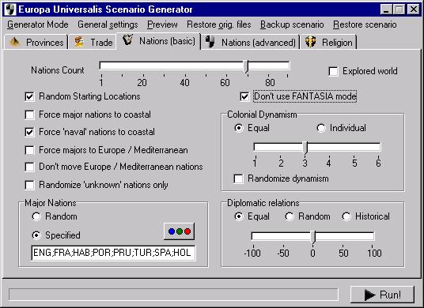
Task: Click Restore scenario menu item
Action: click(x=365, y=24)
